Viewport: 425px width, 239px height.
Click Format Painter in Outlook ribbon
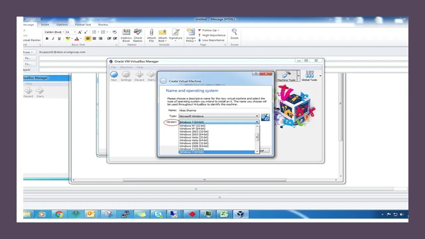point(32,40)
